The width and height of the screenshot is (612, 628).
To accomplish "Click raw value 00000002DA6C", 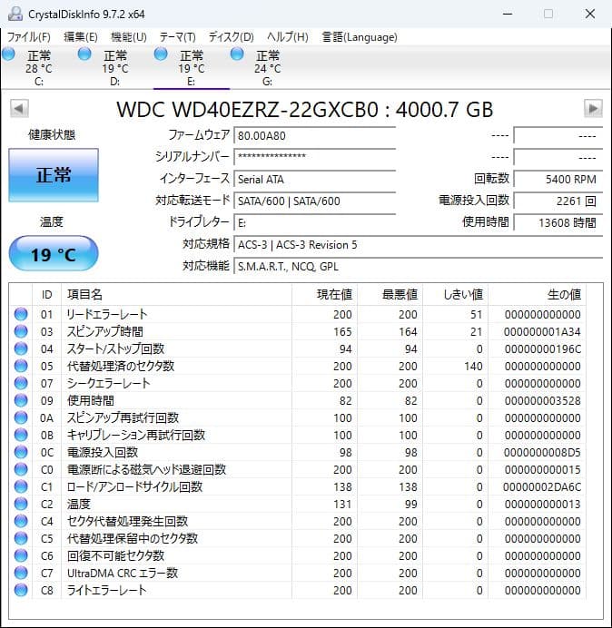I will pos(542,486).
